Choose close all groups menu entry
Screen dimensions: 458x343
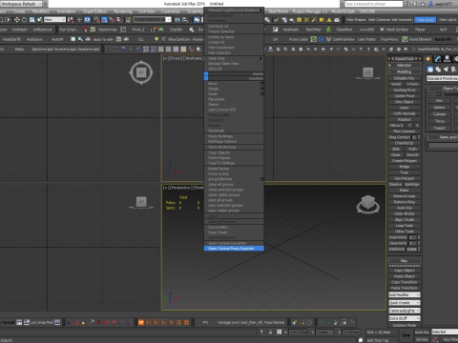tap(234, 184)
